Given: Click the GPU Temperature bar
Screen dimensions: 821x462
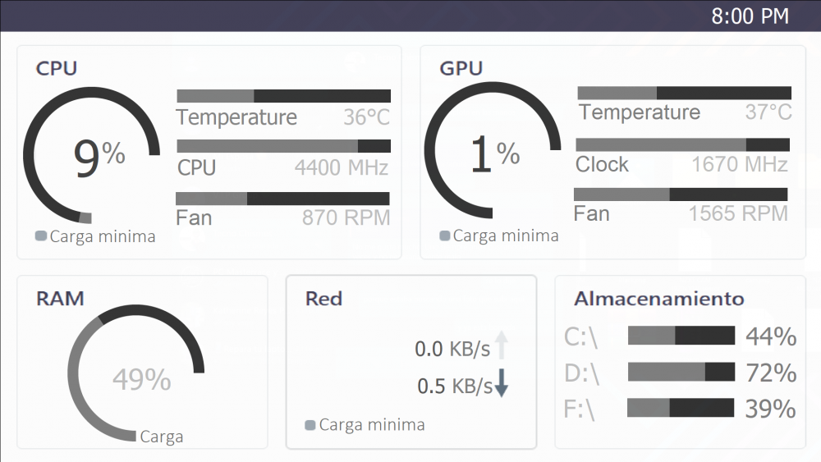Looking at the screenshot, I should 684,93.
